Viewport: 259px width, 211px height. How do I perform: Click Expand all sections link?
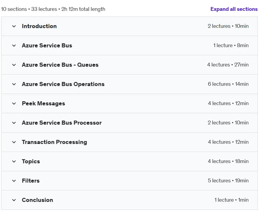click(234, 9)
